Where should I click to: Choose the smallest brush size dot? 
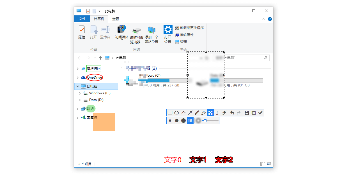click(170, 121)
